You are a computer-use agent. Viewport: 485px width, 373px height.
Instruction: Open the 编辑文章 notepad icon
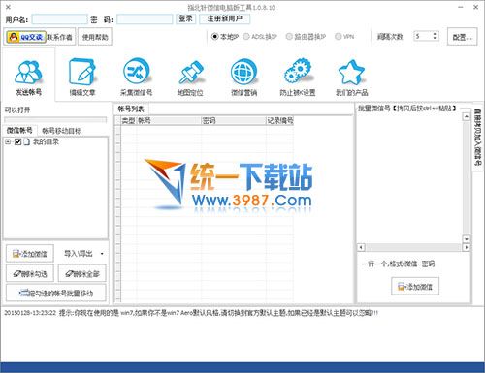[82, 72]
